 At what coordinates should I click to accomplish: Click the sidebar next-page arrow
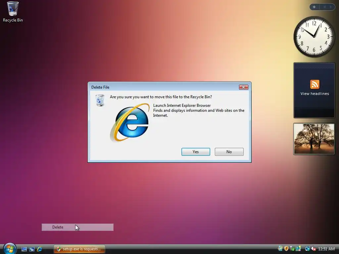331,7
